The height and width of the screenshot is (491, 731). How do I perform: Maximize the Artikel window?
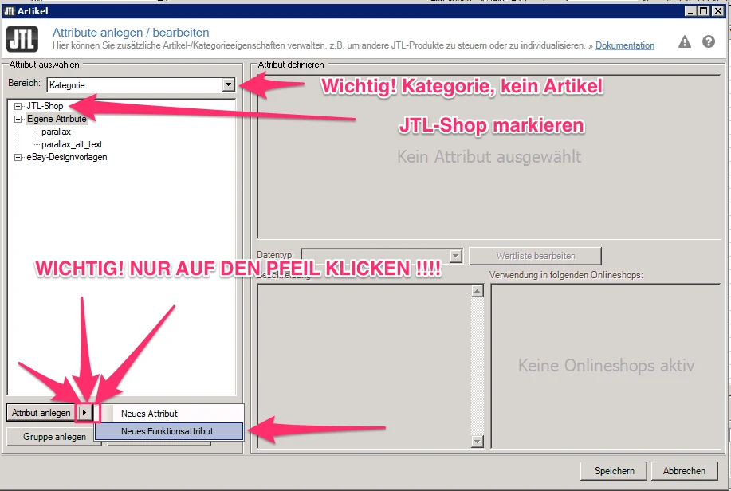704,10
